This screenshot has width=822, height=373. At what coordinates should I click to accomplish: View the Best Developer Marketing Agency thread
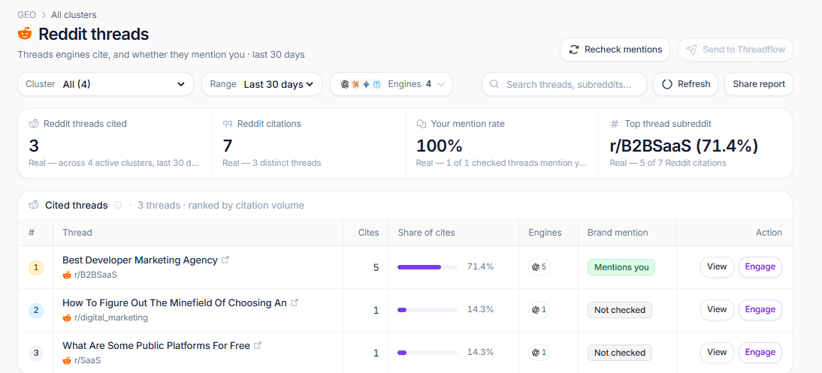pyautogui.click(x=717, y=267)
